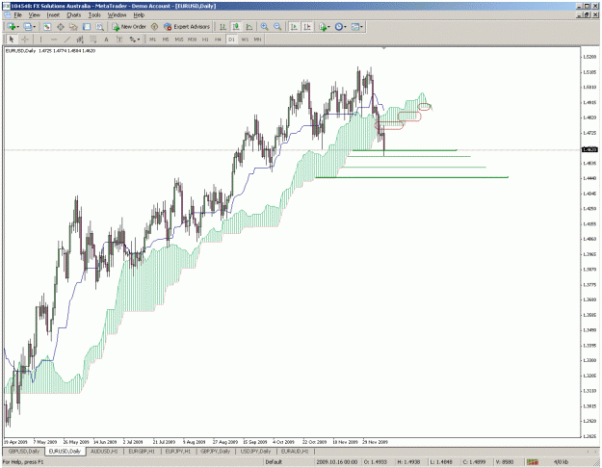602x468 pixels.
Task: Switch to H4 timeframe
Action: click(218, 39)
